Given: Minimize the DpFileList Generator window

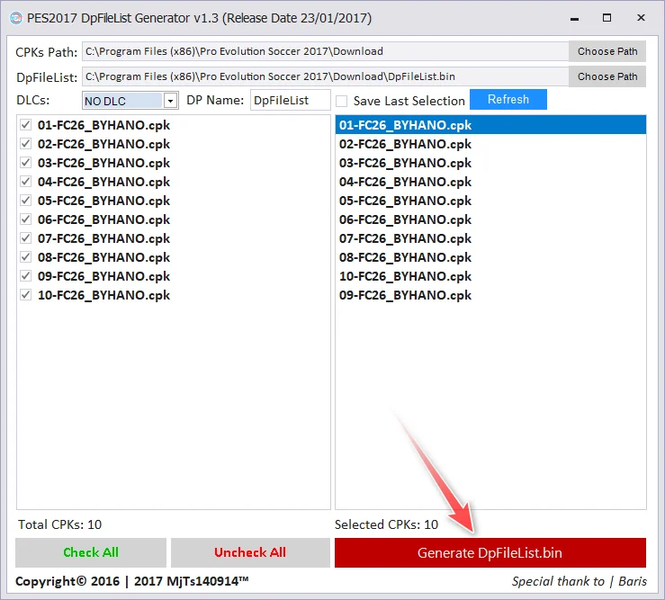Looking at the screenshot, I should point(575,18).
